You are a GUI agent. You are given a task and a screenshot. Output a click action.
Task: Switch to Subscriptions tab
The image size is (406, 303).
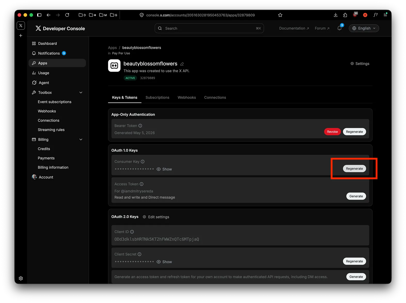coord(158,97)
